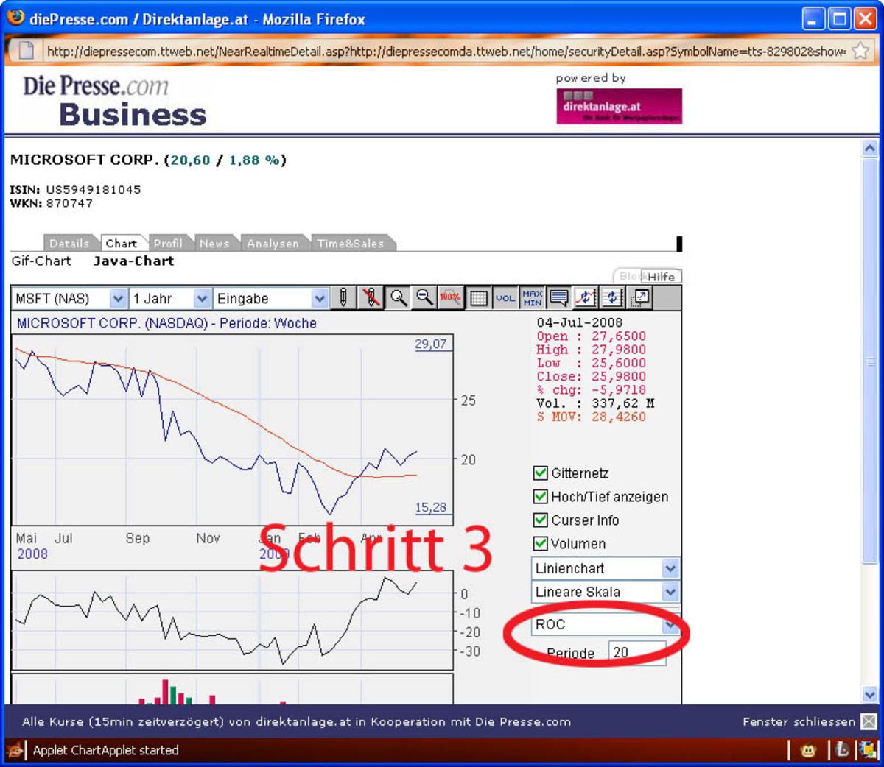Click the VOL volume toolbar button

point(505,298)
